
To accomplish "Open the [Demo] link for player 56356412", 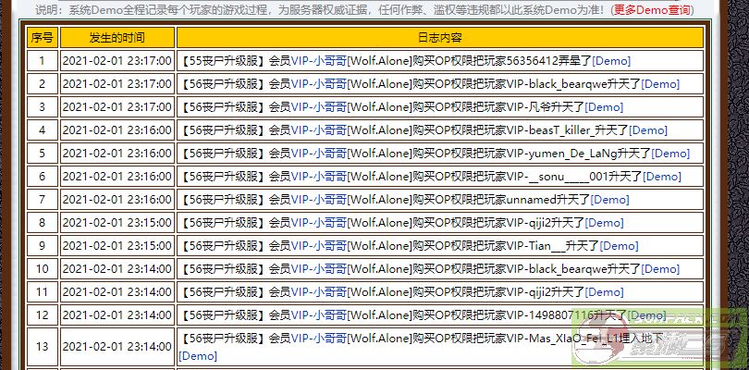I will point(611,61).
